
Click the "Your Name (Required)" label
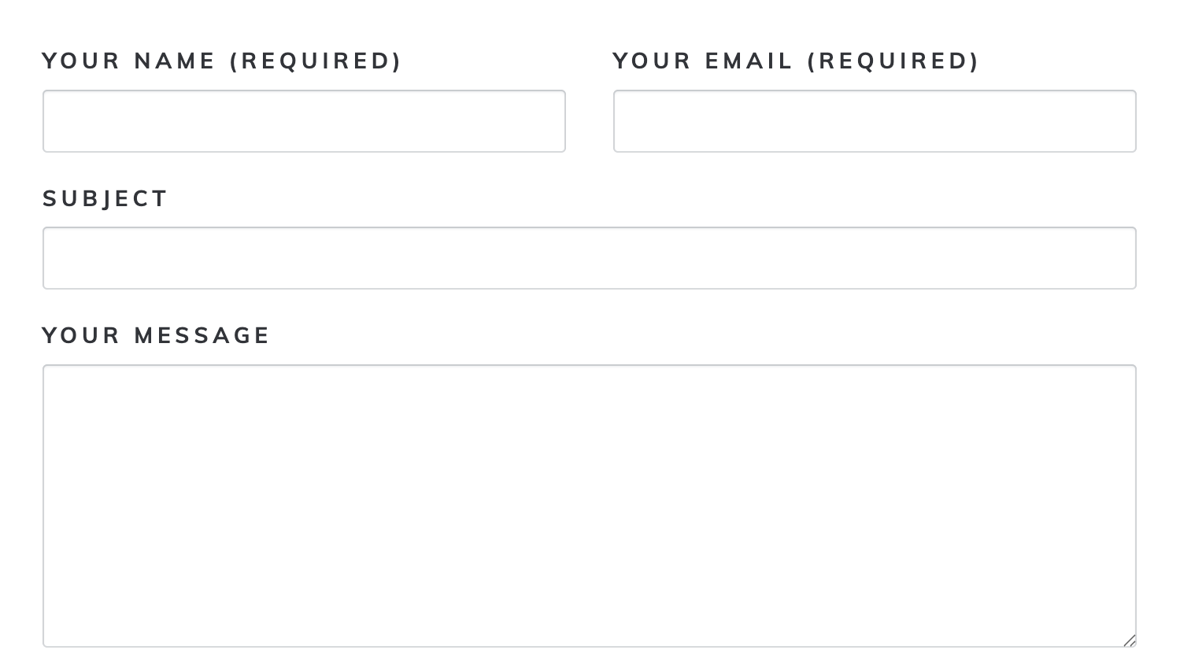pos(222,61)
